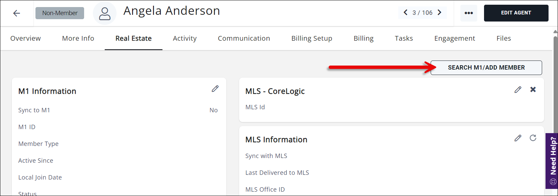Go to previous agent record arrow

pos(405,13)
